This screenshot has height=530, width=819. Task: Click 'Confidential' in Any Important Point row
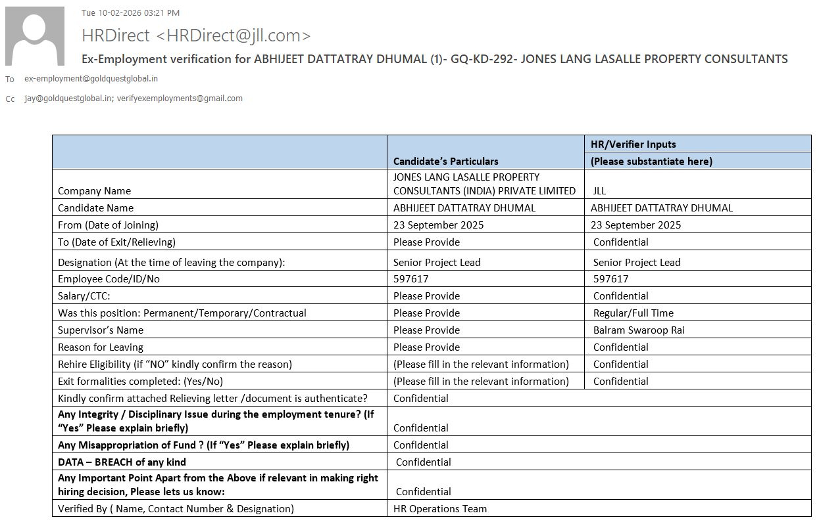[x=423, y=492]
